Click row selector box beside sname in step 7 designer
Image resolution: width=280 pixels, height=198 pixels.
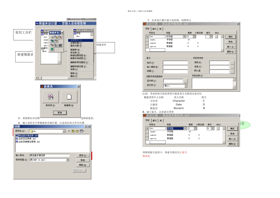click(x=147, y=40)
